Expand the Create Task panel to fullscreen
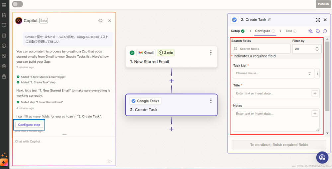The height and width of the screenshot is (169, 332). [x=318, y=20]
